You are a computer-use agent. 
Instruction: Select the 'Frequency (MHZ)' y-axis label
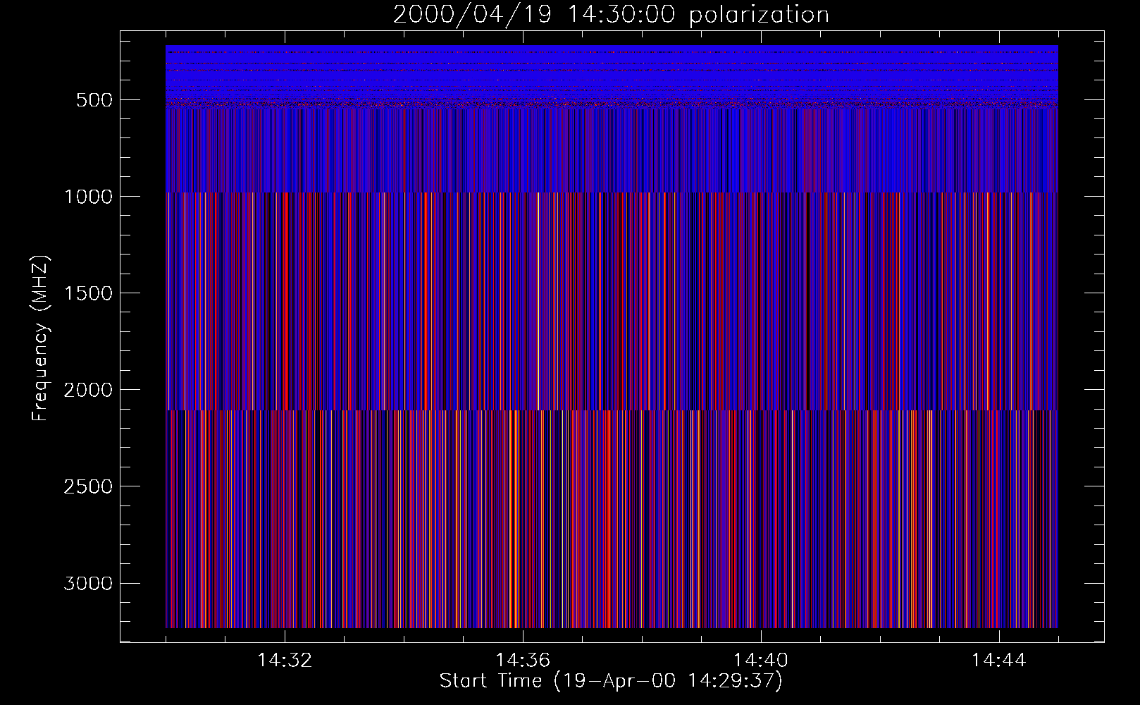(x=40, y=338)
